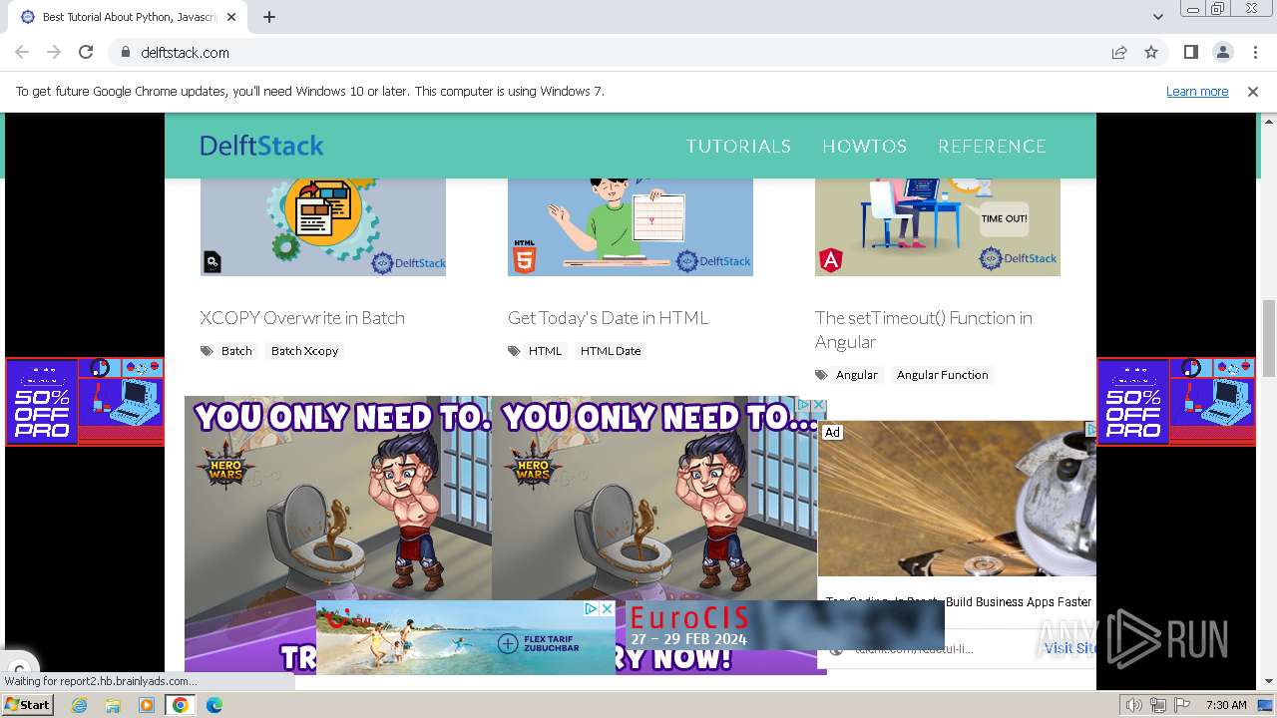Click the Ad label on grinder ad
The image size is (1277, 718).
832,432
